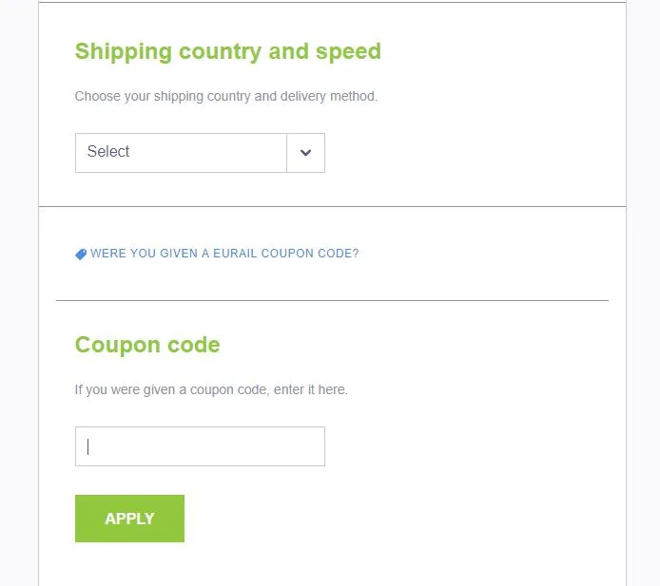Click the blue coupon tag icon
Screen dimensions: 660x586
(81, 255)
